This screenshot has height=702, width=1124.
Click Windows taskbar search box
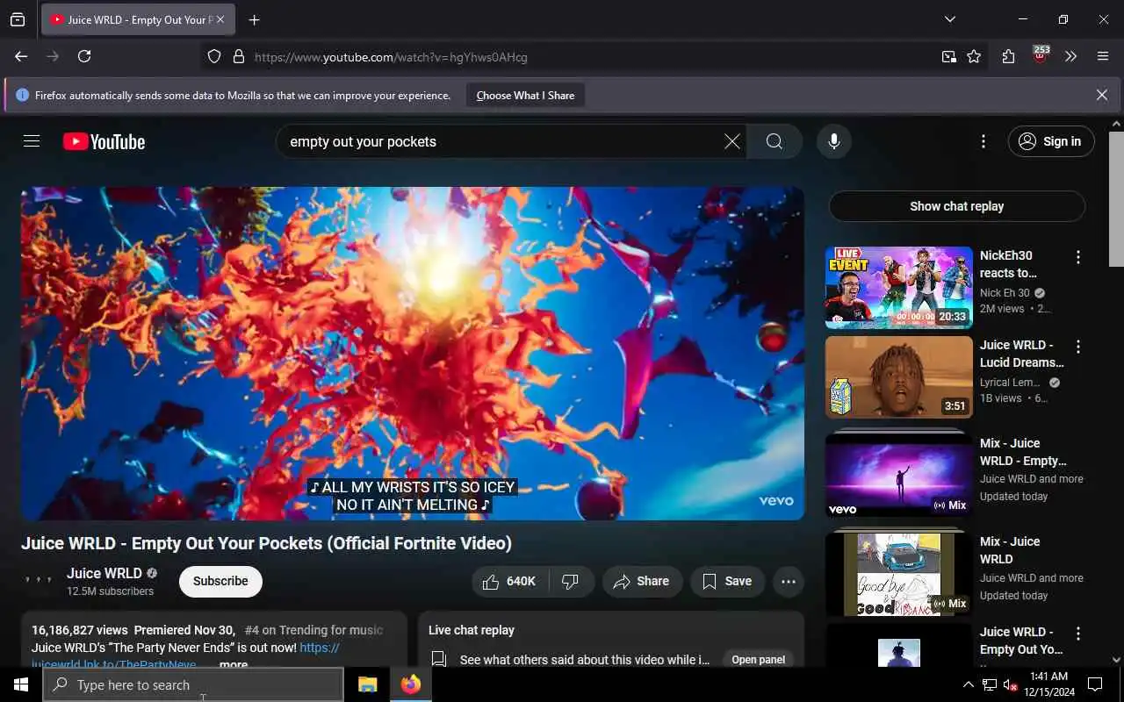193,684
